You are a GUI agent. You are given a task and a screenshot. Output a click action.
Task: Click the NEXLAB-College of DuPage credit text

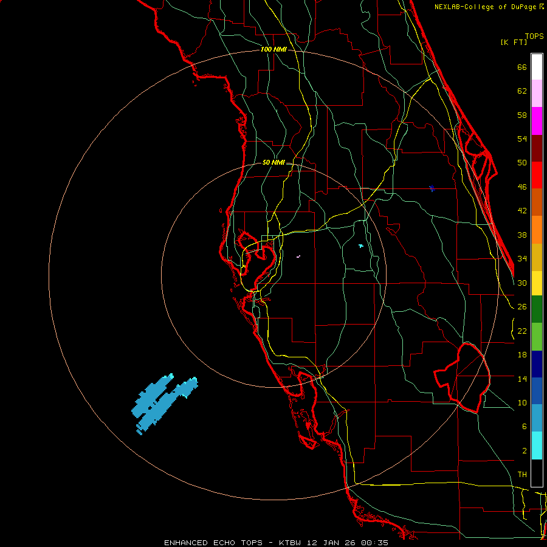[489, 7]
